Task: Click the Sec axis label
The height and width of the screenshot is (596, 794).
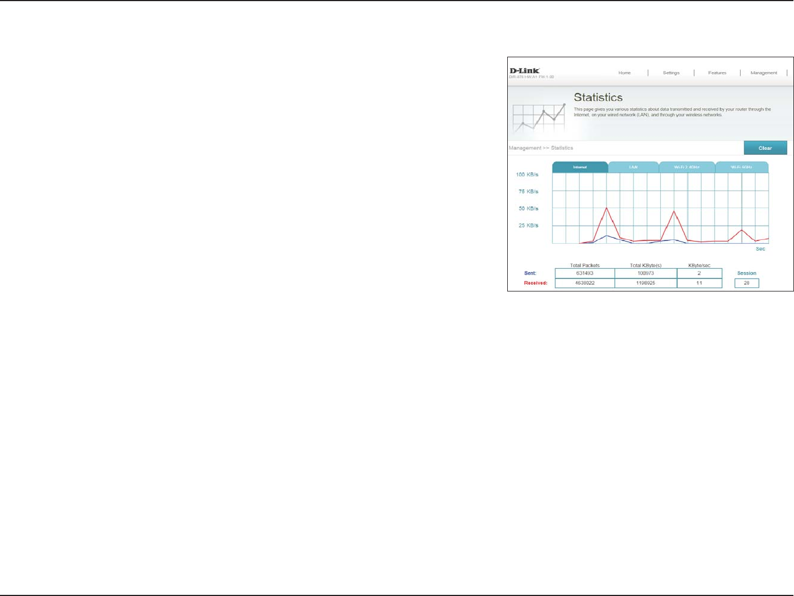Action: [761, 249]
